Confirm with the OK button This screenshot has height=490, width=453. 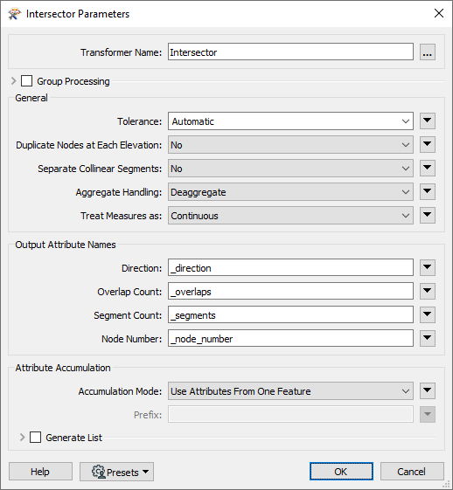341,472
